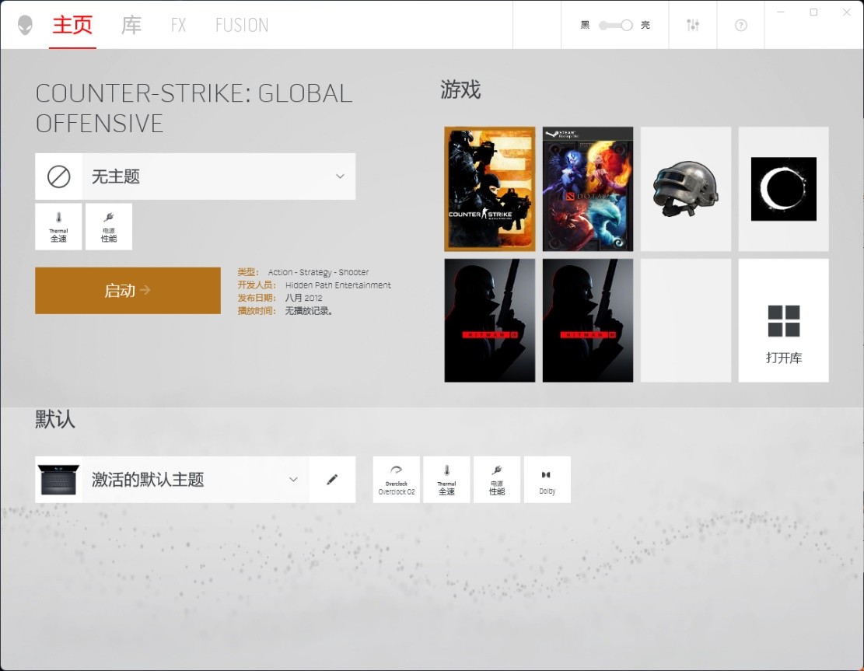Select the Dota 2 game cover

588,189
